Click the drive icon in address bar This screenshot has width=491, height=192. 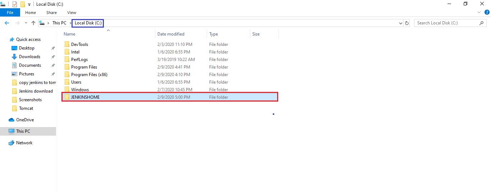tap(42, 23)
